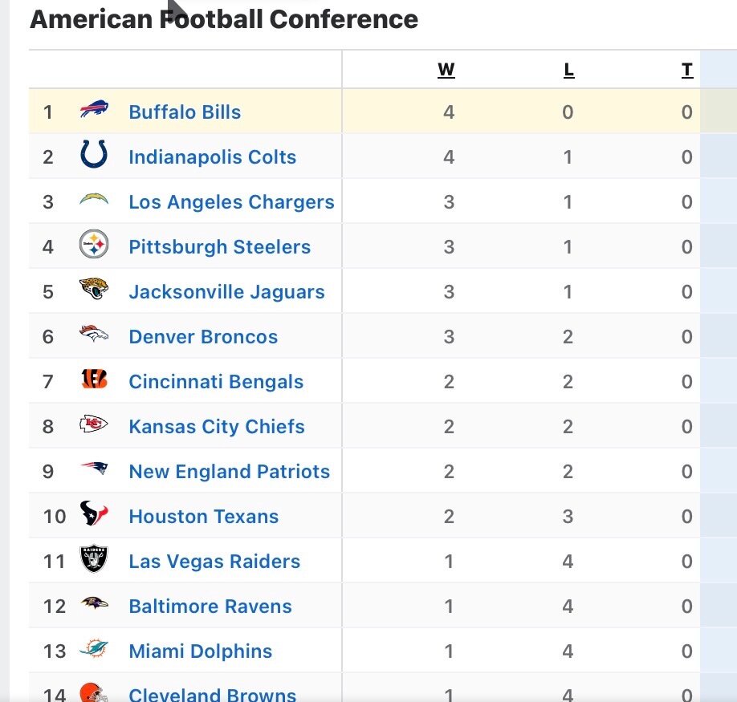
Task: Open the New England Patriots team link
Action: click(x=229, y=472)
